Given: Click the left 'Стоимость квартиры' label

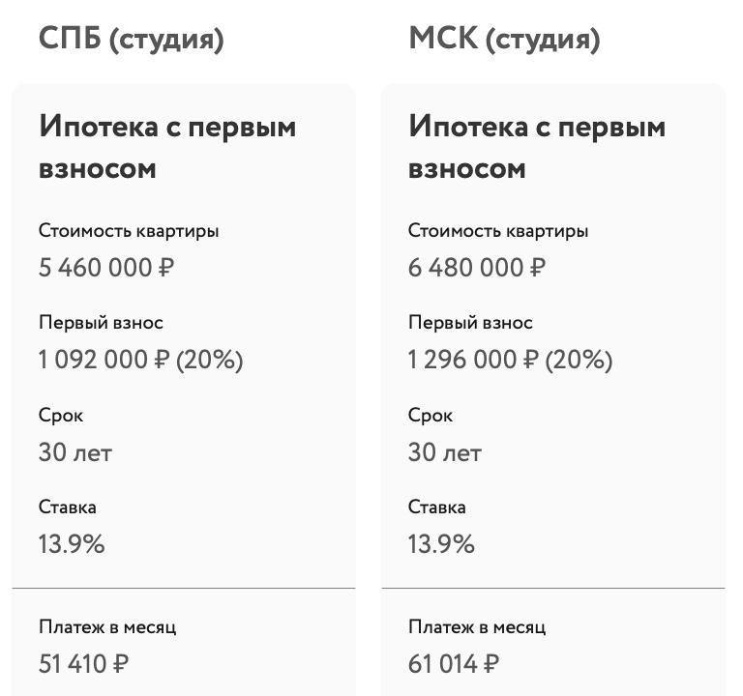Looking at the screenshot, I should click(129, 231).
